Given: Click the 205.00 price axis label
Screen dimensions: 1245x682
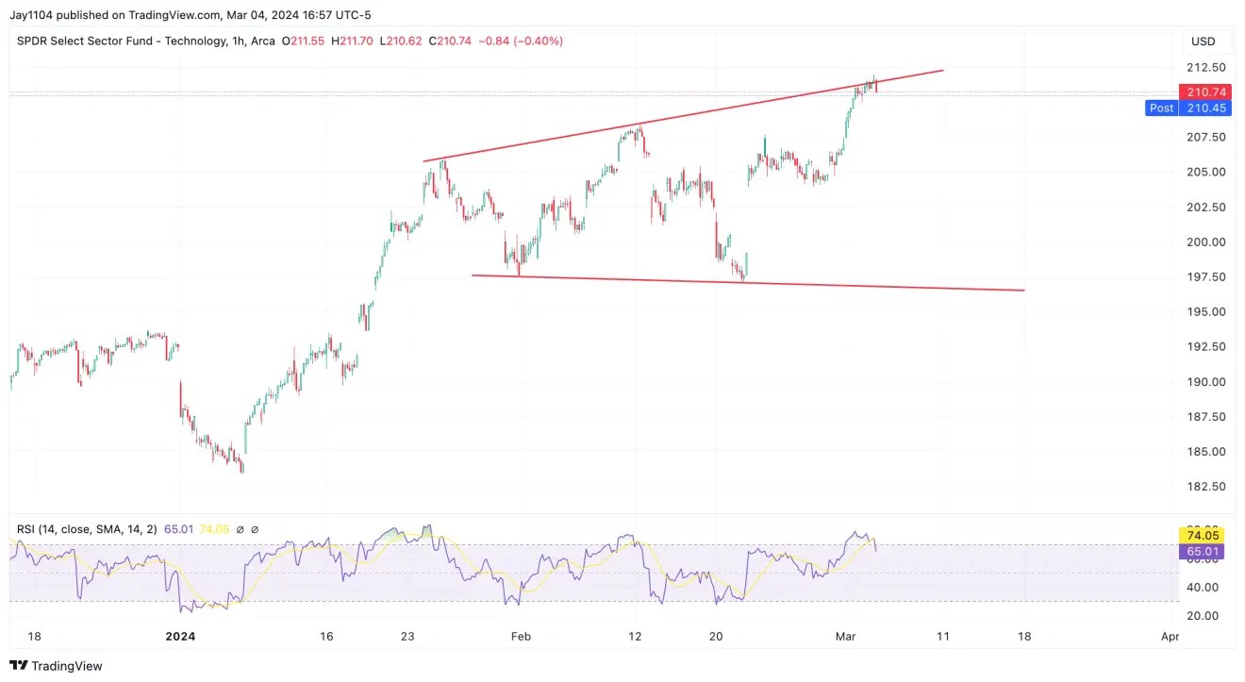Looking at the screenshot, I should coord(1205,172).
